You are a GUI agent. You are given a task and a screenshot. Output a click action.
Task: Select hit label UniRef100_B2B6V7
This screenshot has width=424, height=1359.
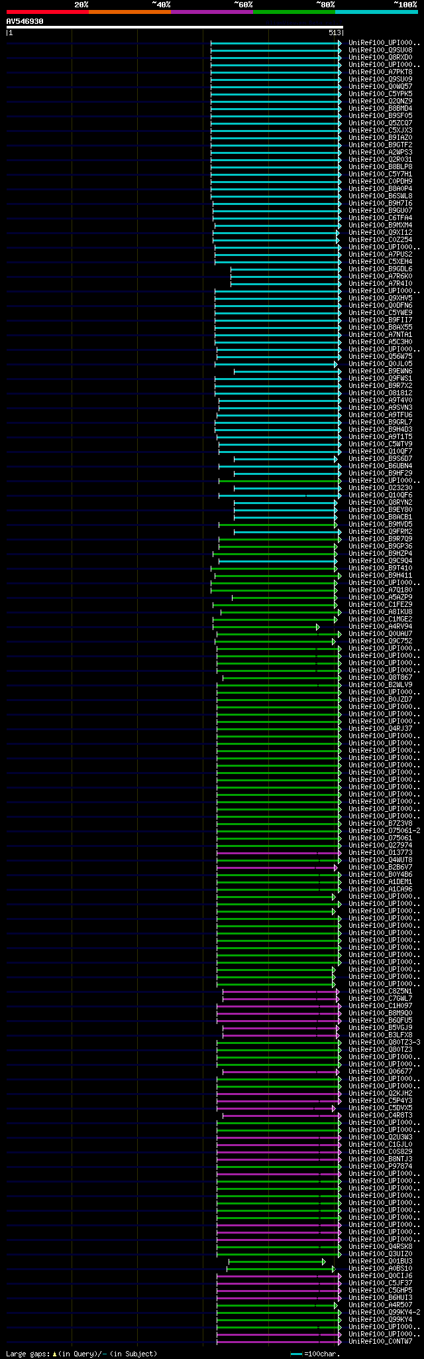tap(380, 868)
